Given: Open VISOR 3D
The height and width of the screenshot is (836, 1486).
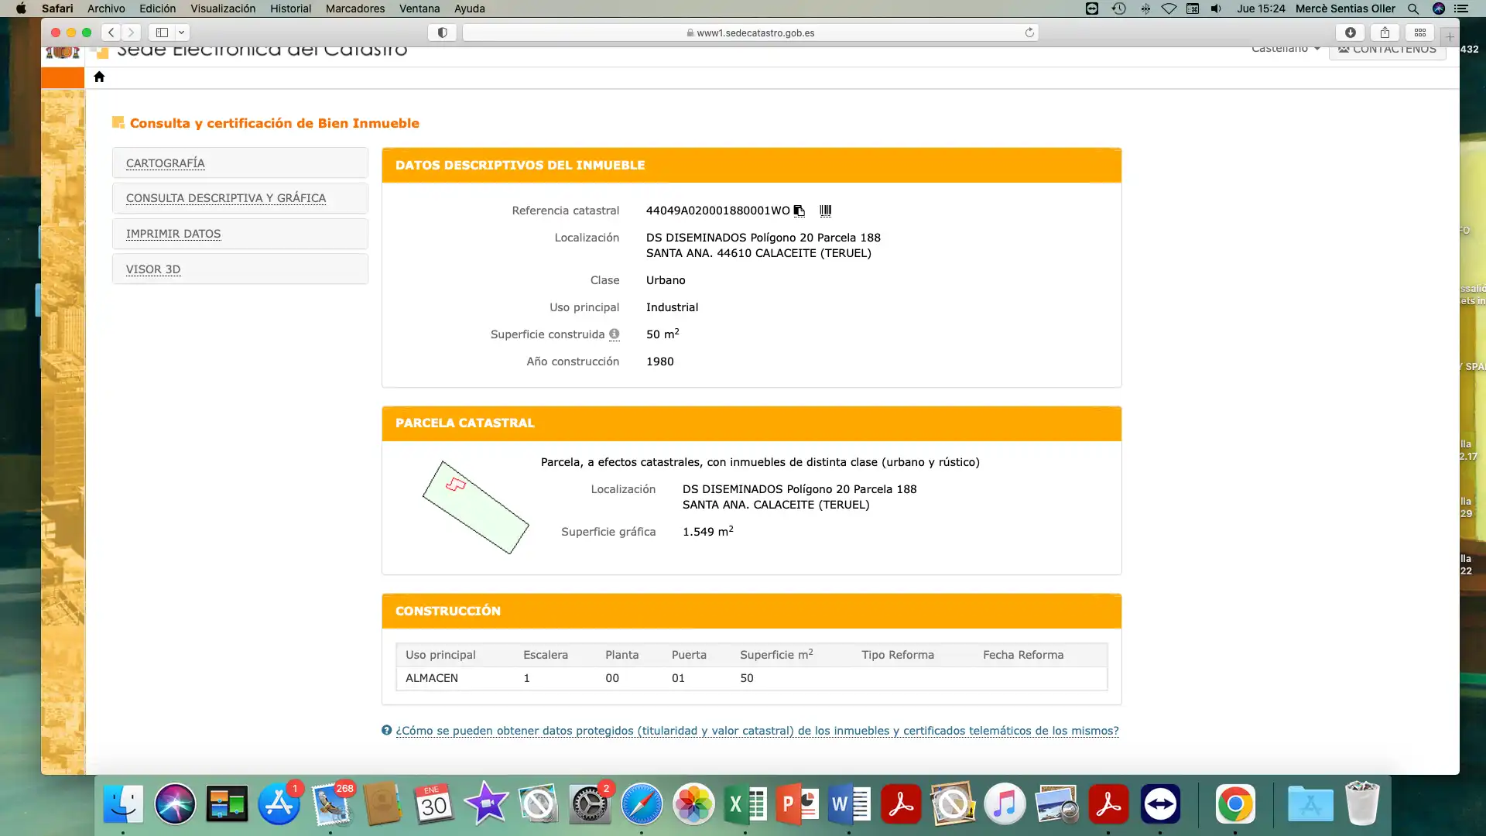Looking at the screenshot, I should 153,269.
